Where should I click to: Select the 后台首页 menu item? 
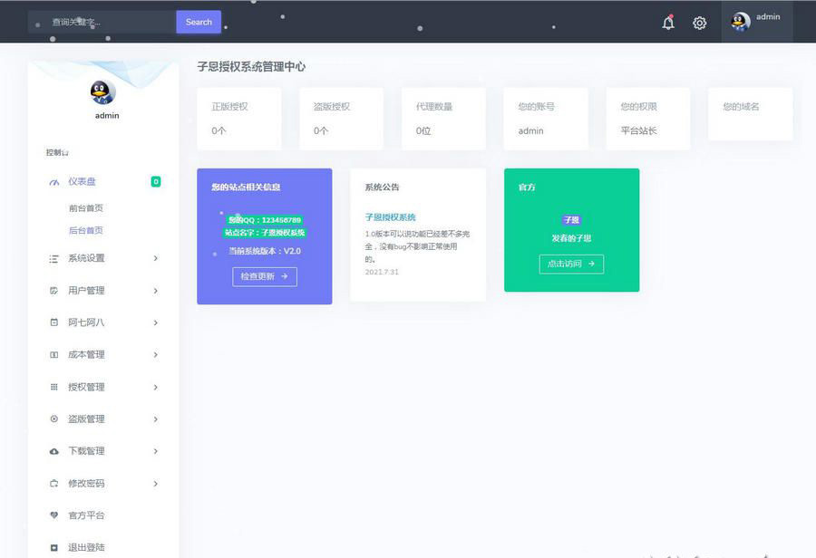pos(86,231)
